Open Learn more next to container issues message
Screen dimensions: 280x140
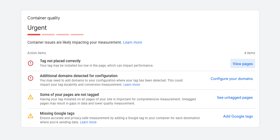click(x=132, y=43)
